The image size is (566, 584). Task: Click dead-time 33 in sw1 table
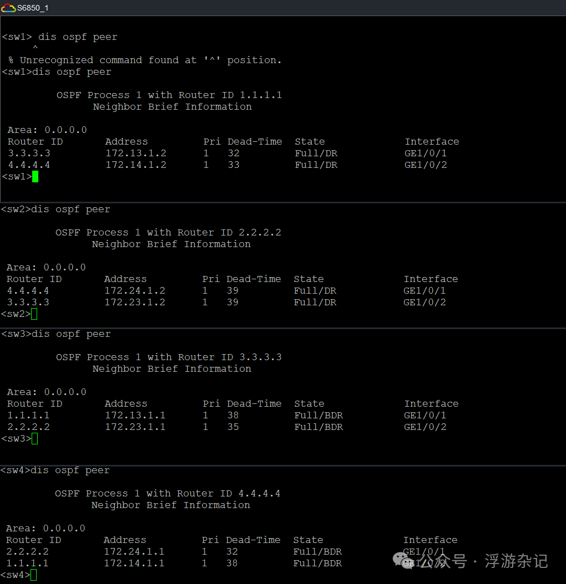pos(234,165)
